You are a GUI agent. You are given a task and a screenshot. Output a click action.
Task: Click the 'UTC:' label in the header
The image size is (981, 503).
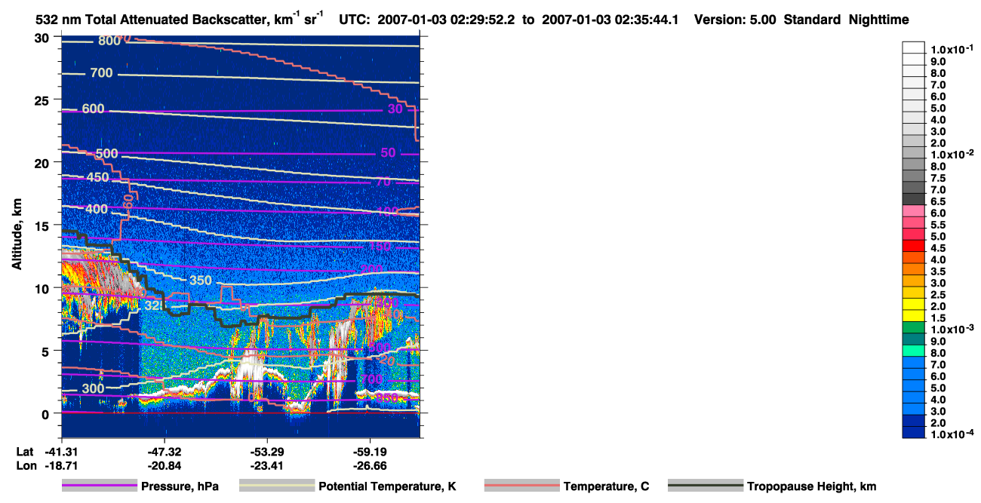pyautogui.click(x=355, y=20)
